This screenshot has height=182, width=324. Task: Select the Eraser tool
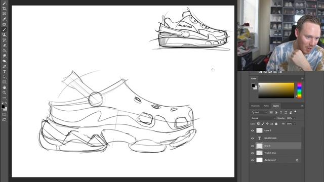click(4, 45)
